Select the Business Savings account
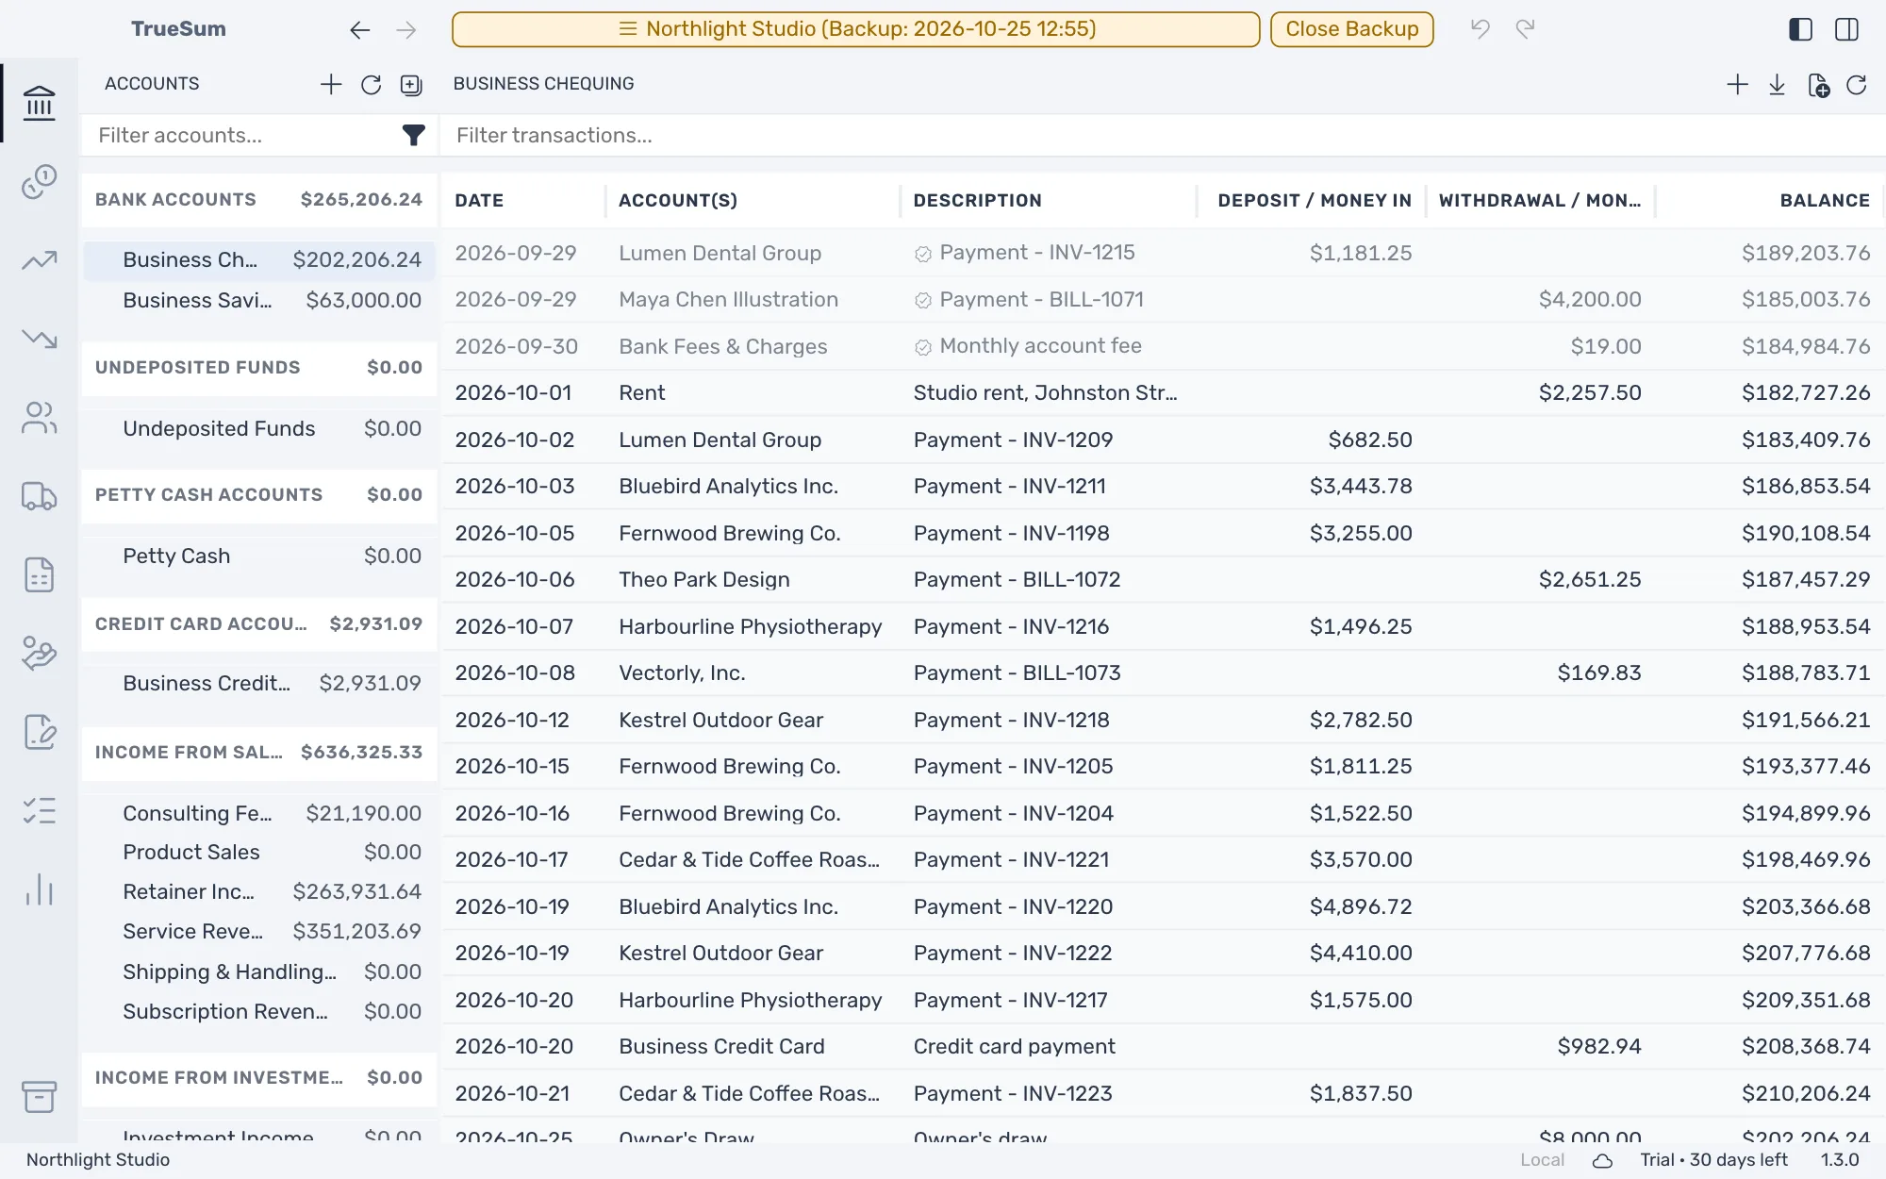The height and width of the screenshot is (1179, 1886). [x=258, y=301]
